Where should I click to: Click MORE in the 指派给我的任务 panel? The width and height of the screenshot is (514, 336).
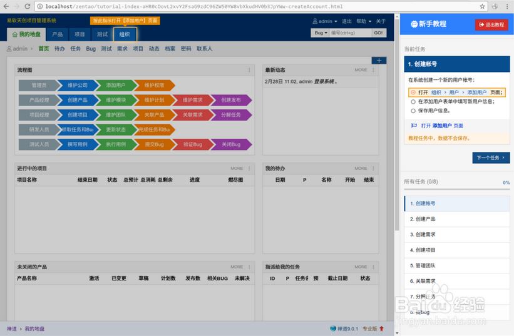point(361,267)
